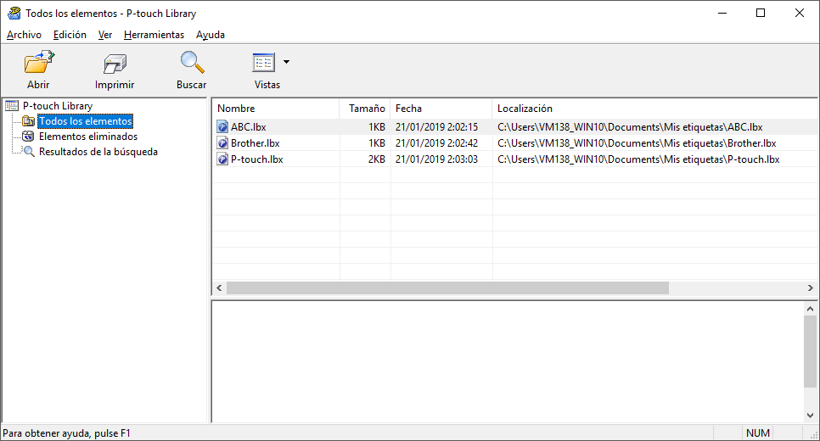The image size is (820, 441).
Task: Click the Resultados de la búsqueda icon
Action: pos(29,152)
